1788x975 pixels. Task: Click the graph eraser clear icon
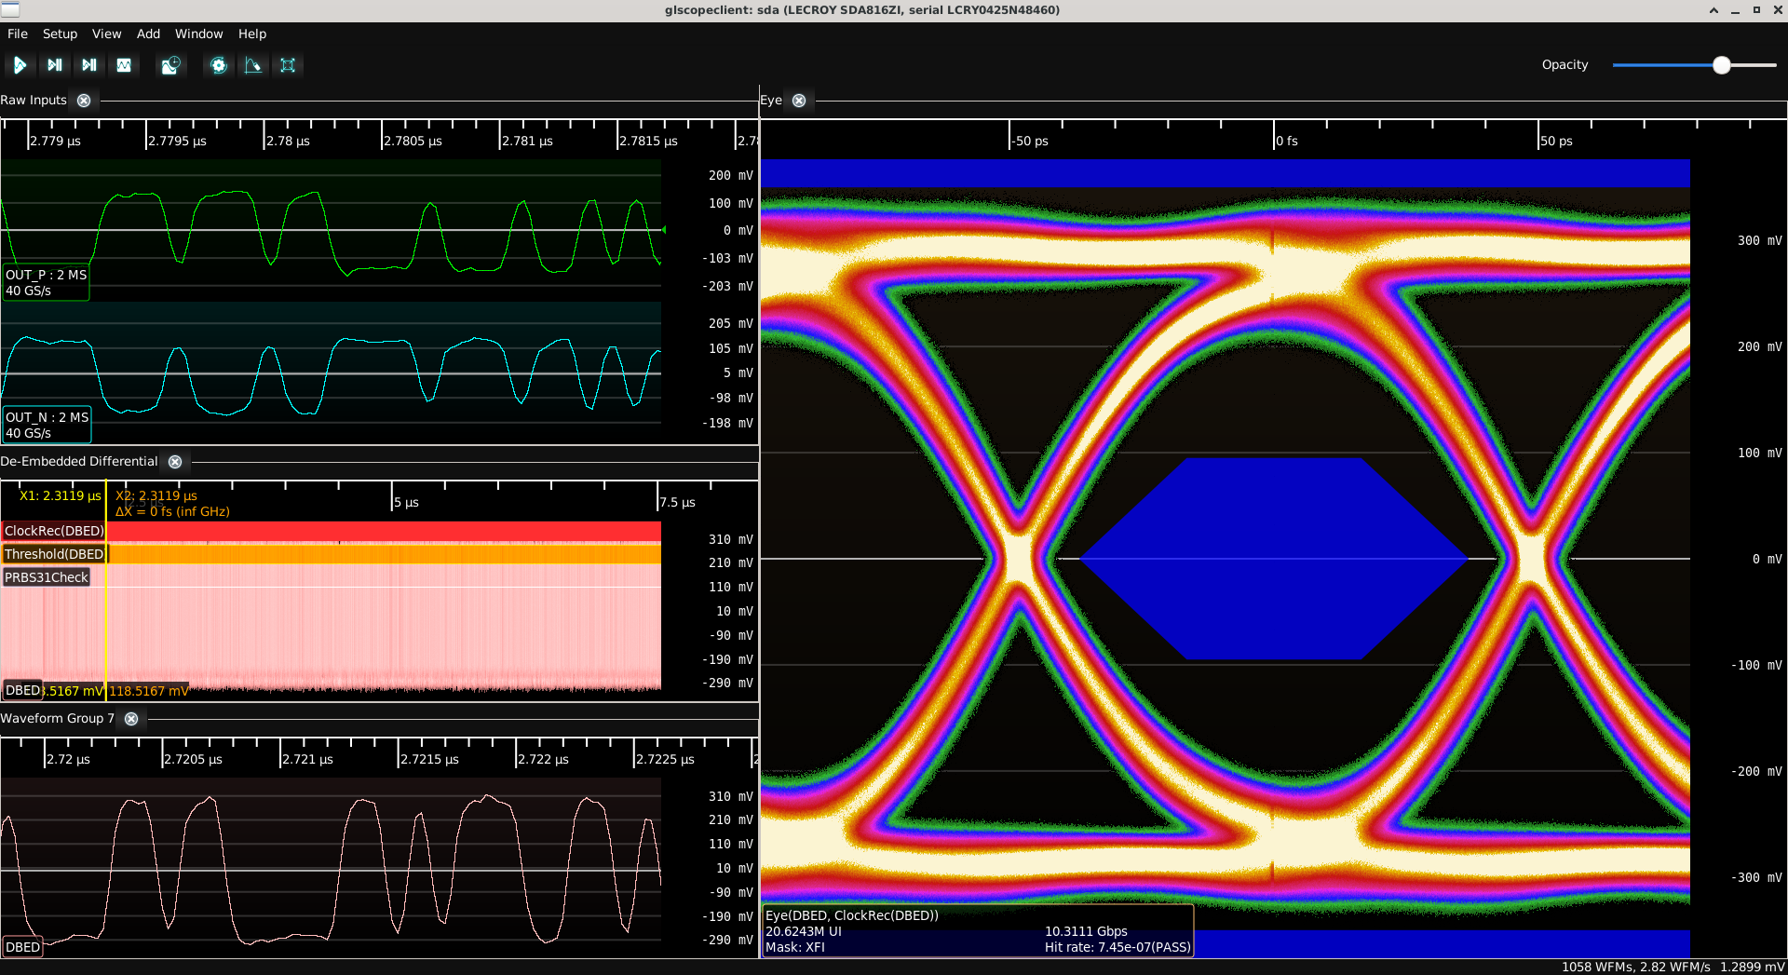252,65
